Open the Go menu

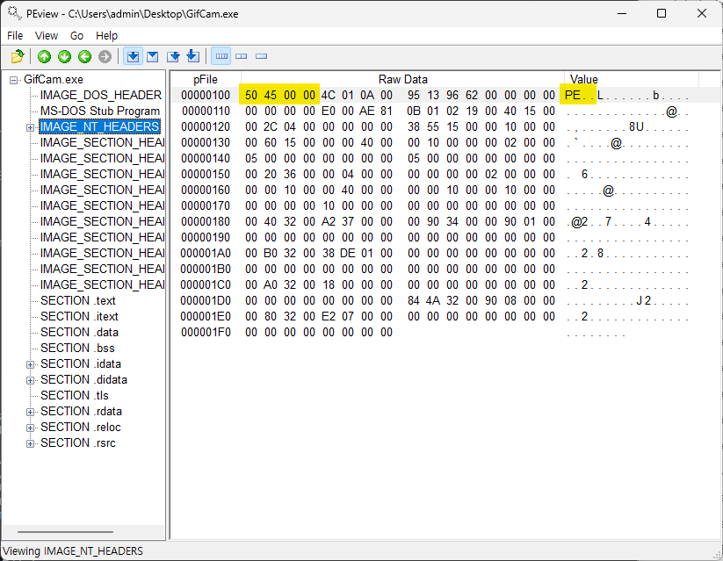pyautogui.click(x=77, y=36)
